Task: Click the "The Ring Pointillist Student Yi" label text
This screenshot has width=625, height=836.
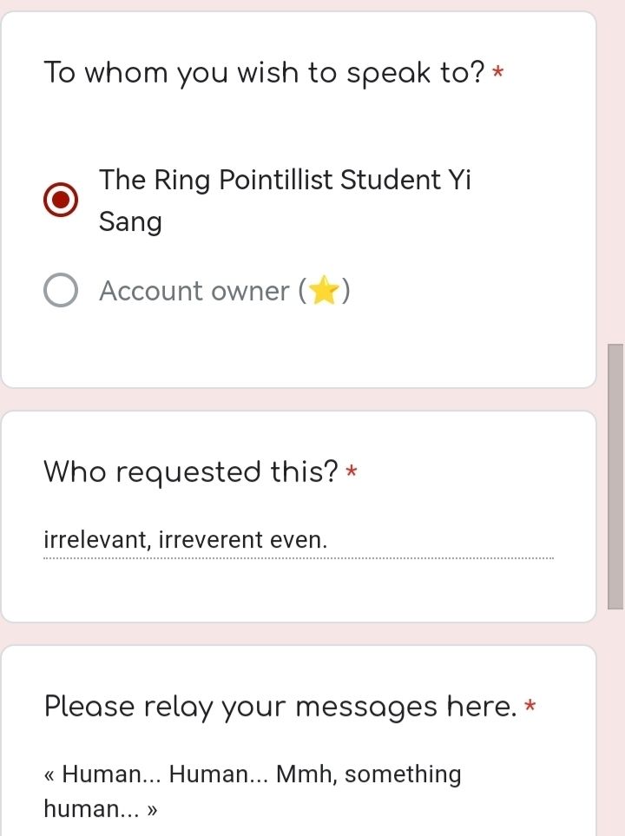Action: (285, 181)
